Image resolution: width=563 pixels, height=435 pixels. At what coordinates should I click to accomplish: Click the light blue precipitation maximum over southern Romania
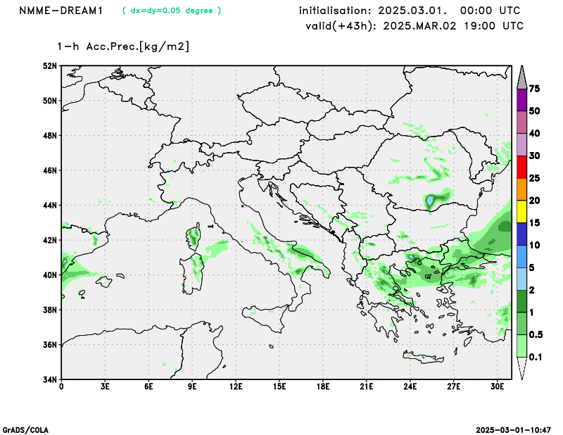click(x=430, y=201)
